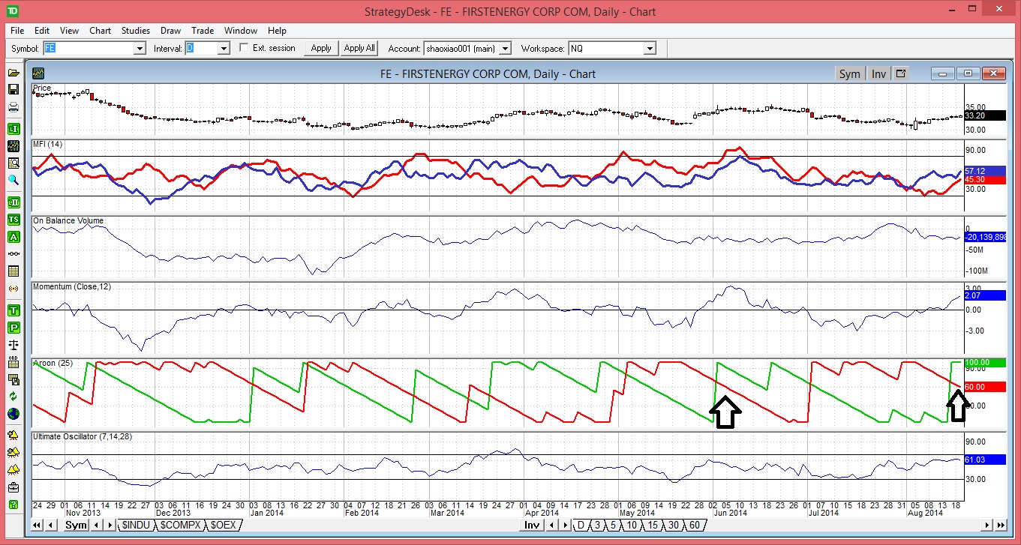Screen dimensions: 1021x545
Task: Select the 30 minute interval tab
Action: pos(674,525)
